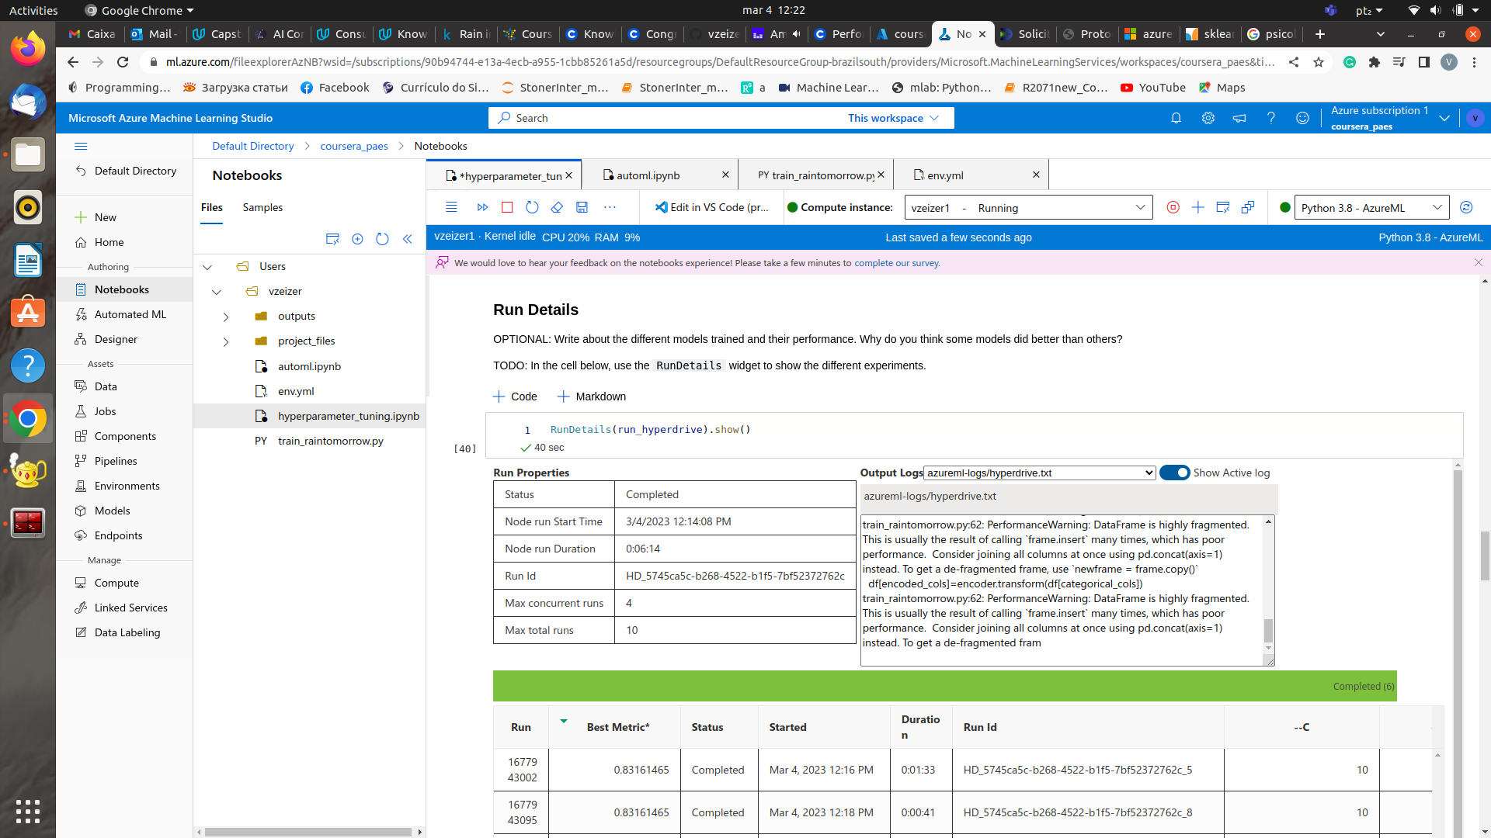Open the Python 3.8 - AzureML kernel dropdown

click(1371, 207)
